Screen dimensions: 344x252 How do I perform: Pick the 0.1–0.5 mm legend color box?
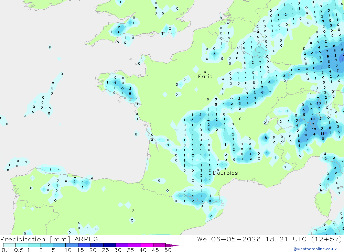point(9,245)
